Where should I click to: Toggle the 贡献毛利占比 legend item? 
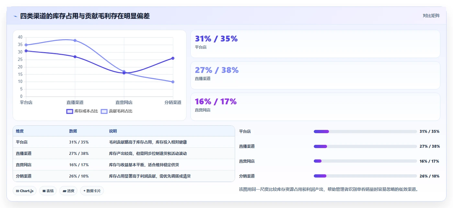(x=117, y=111)
